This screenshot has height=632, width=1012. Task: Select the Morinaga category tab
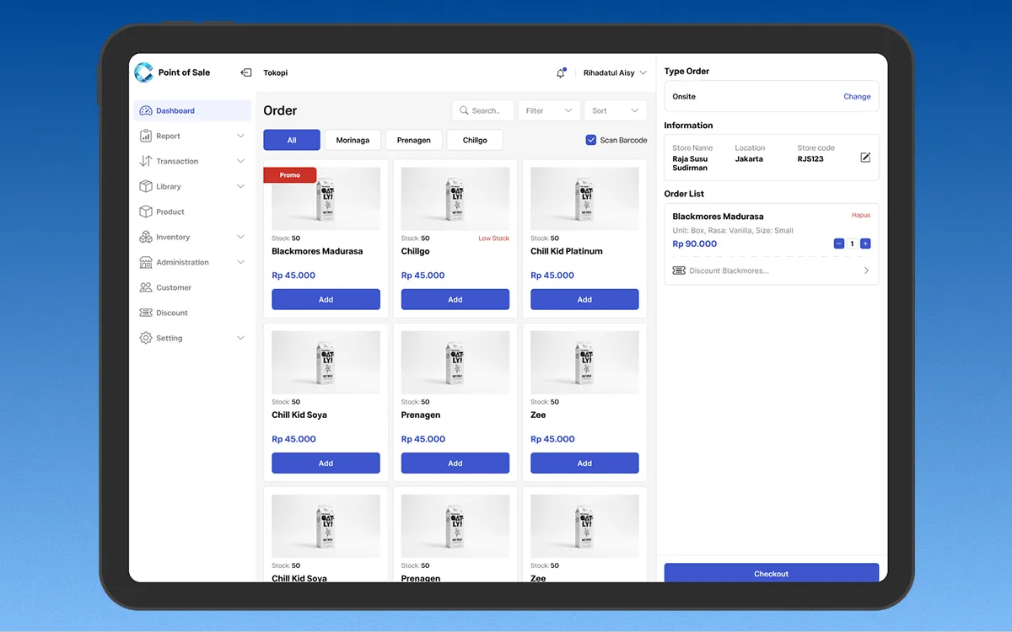[353, 140]
